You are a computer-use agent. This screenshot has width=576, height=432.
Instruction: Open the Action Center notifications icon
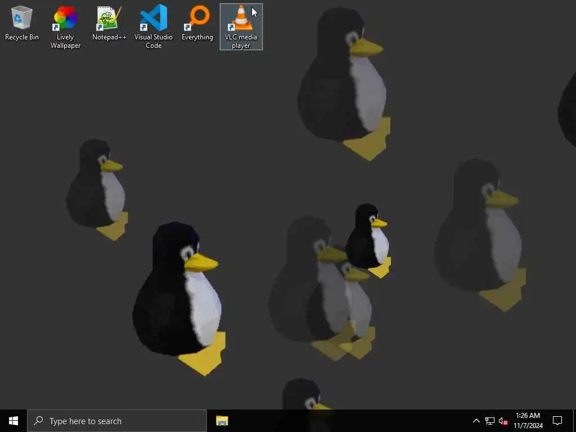557,421
